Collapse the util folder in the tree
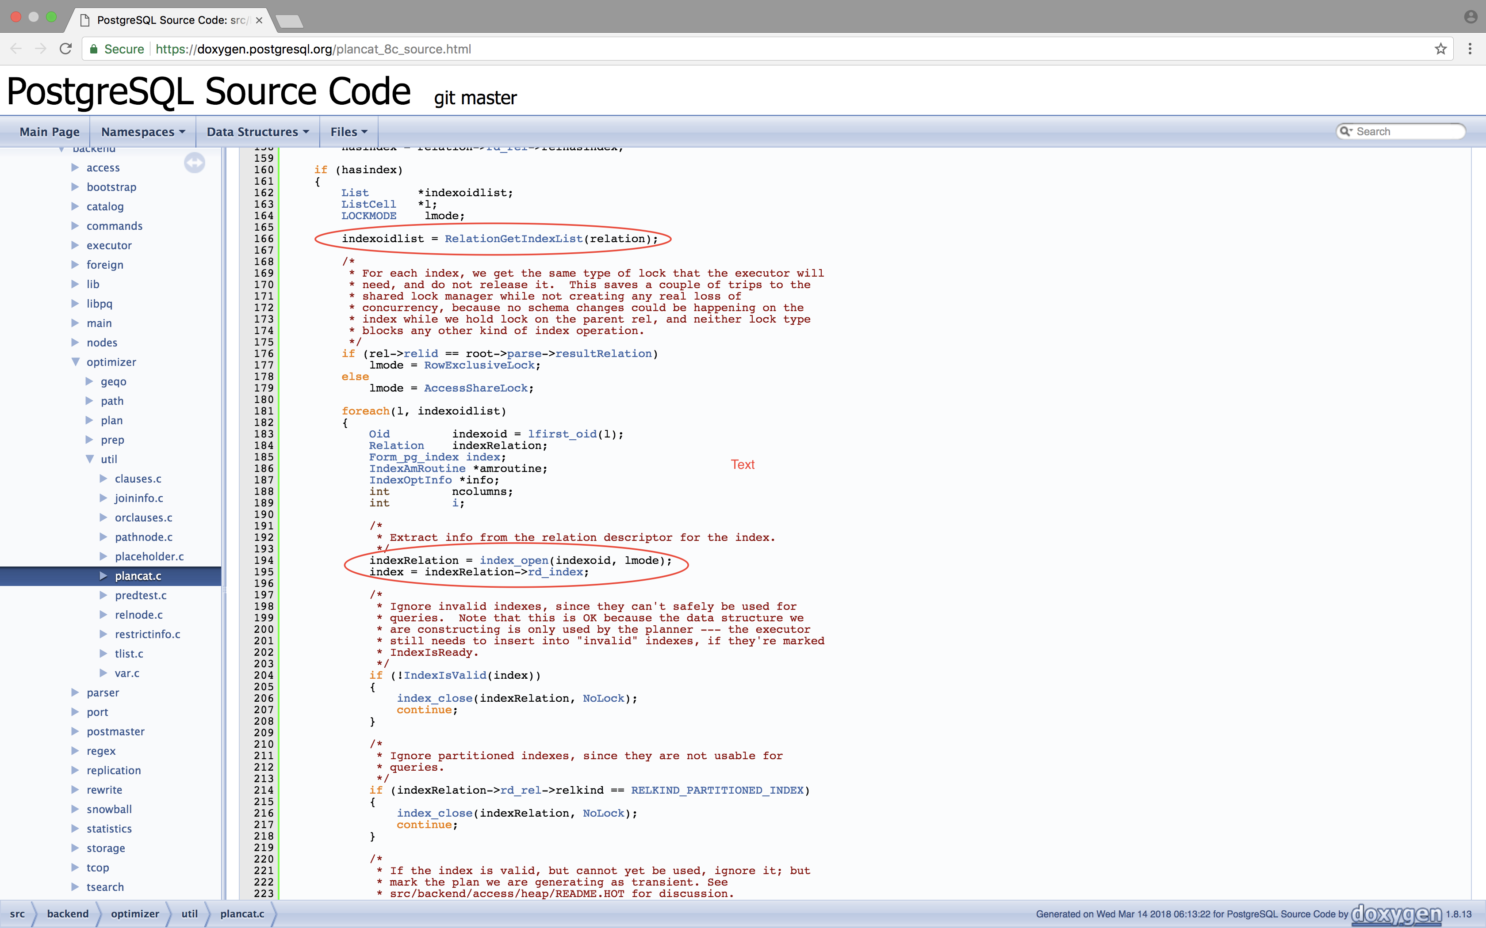This screenshot has height=928, width=1486. tap(90, 459)
